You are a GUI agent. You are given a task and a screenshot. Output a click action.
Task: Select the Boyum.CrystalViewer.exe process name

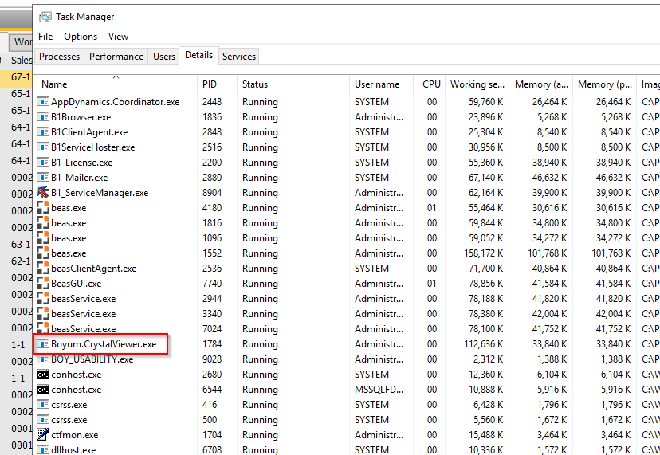[104, 344]
